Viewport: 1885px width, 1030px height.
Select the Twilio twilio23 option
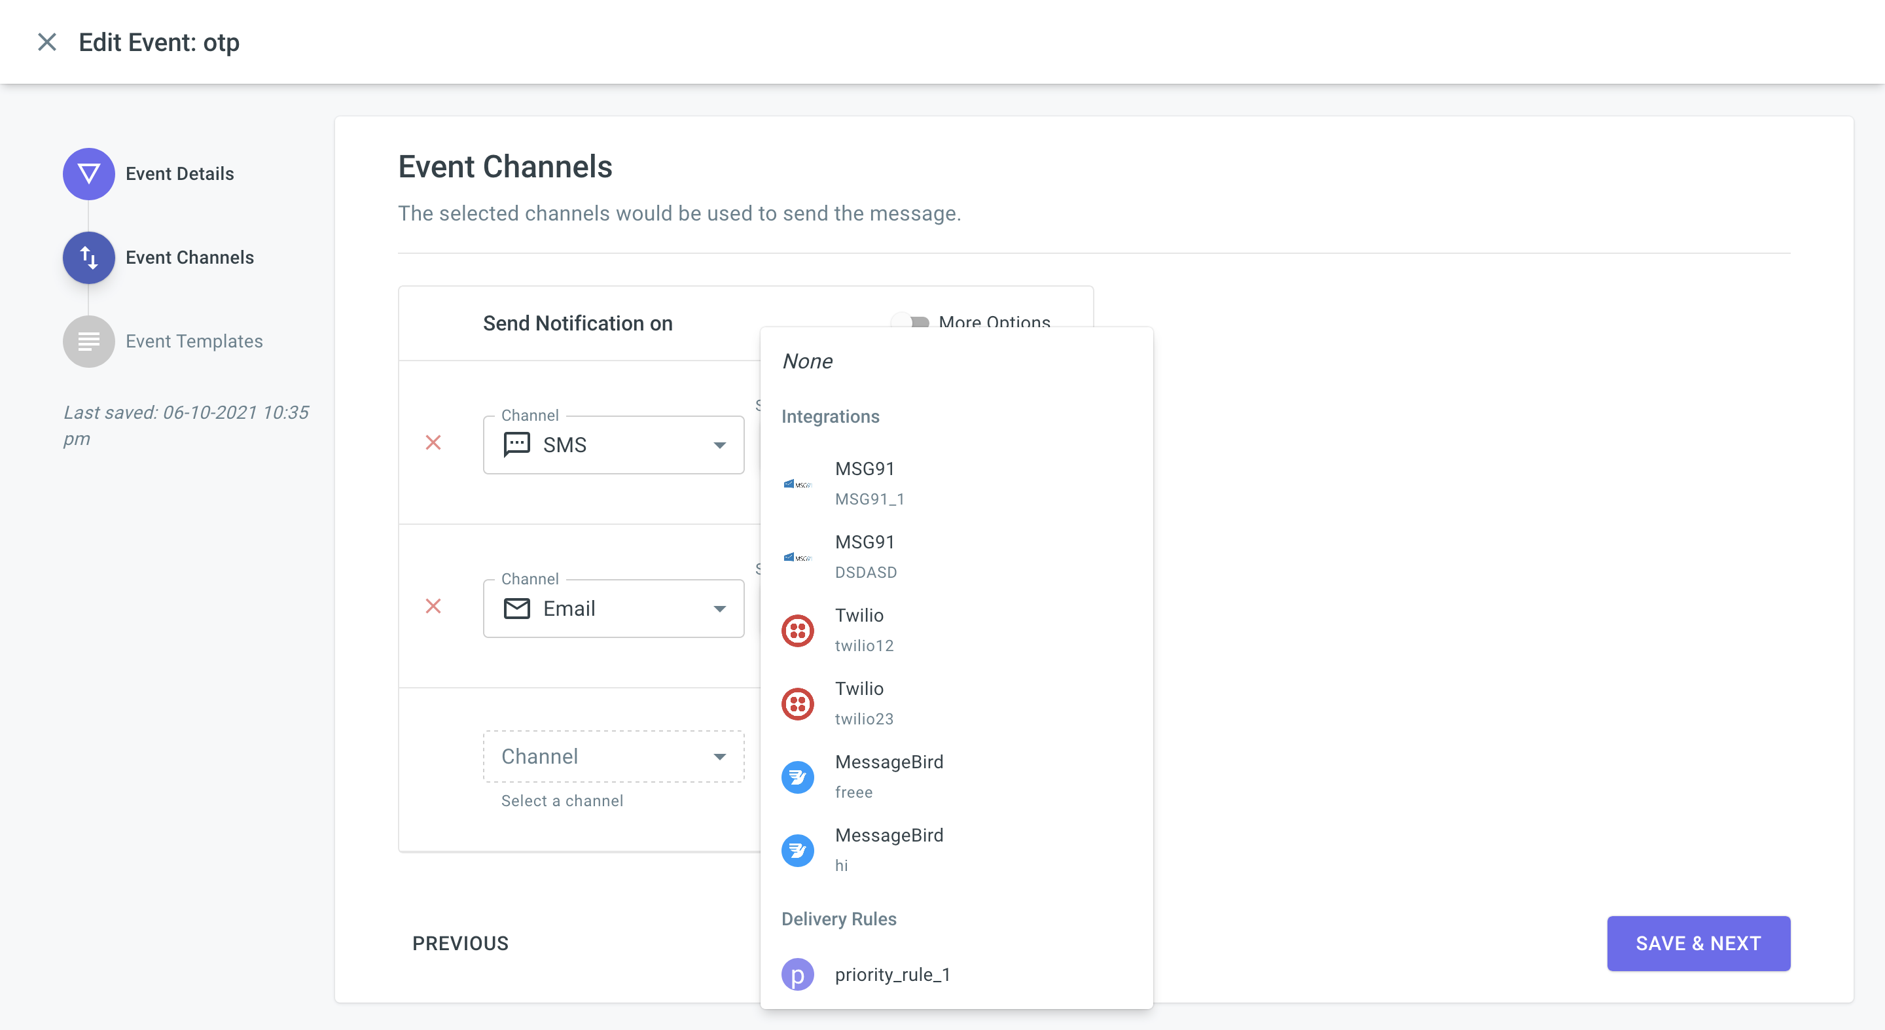(863, 703)
